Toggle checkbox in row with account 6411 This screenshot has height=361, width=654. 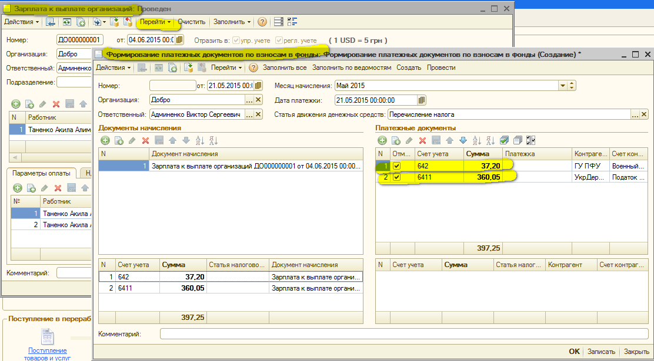396,177
